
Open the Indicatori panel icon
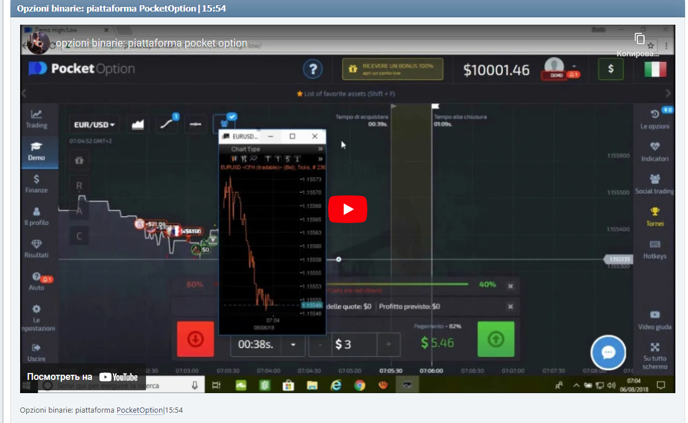click(654, 151)
